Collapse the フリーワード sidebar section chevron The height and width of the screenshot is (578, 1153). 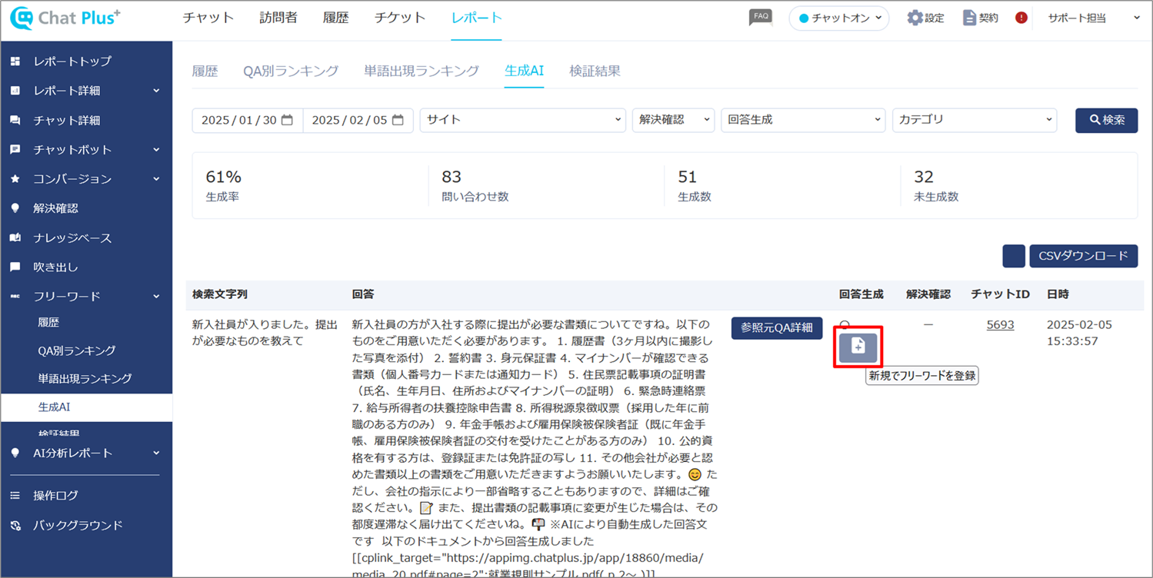click(156, 297)
